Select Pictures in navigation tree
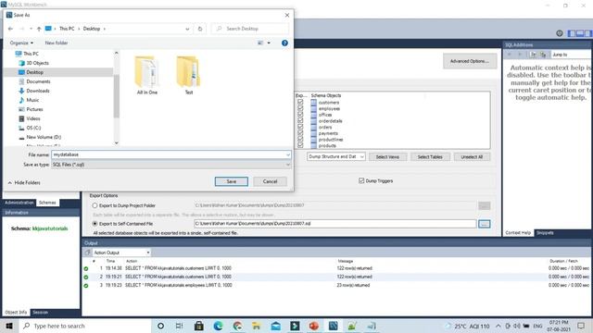Image resolution: width=593 pixels, height=333 pixels. 34,109
